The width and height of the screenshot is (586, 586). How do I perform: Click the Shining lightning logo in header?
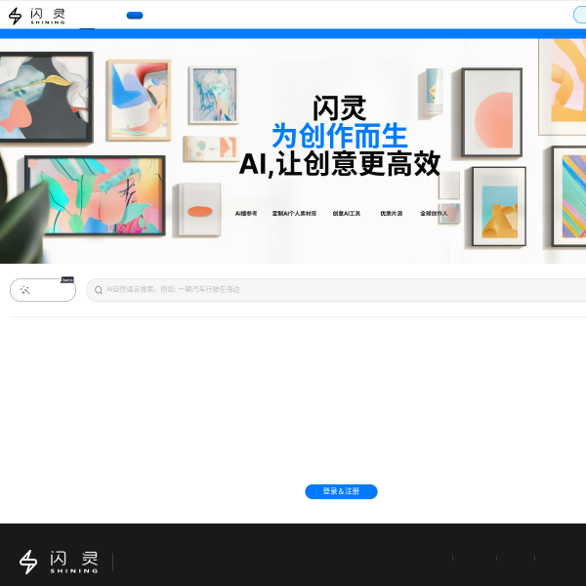point(37,16)
